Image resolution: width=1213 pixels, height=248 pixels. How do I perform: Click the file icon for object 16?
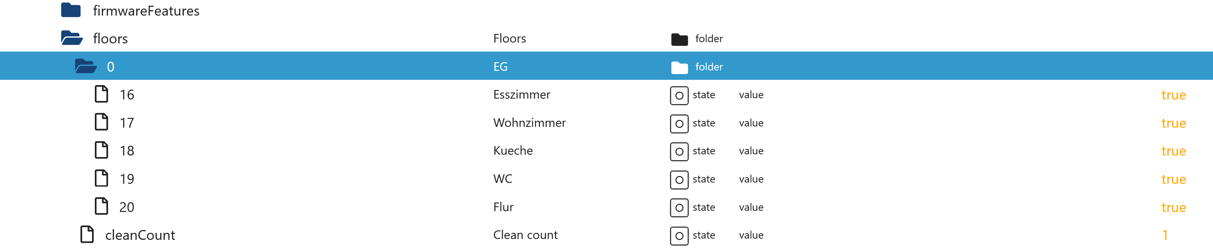[101, 94]
